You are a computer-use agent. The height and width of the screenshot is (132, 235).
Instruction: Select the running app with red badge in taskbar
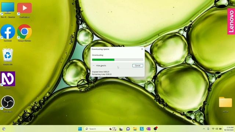click(155, 129)
